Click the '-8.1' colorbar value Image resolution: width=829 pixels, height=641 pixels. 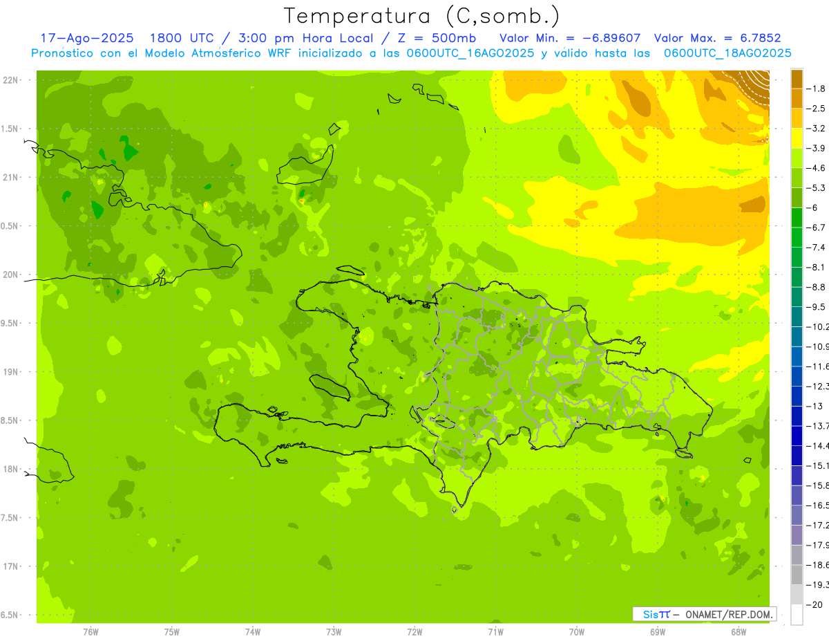[817, 267]
